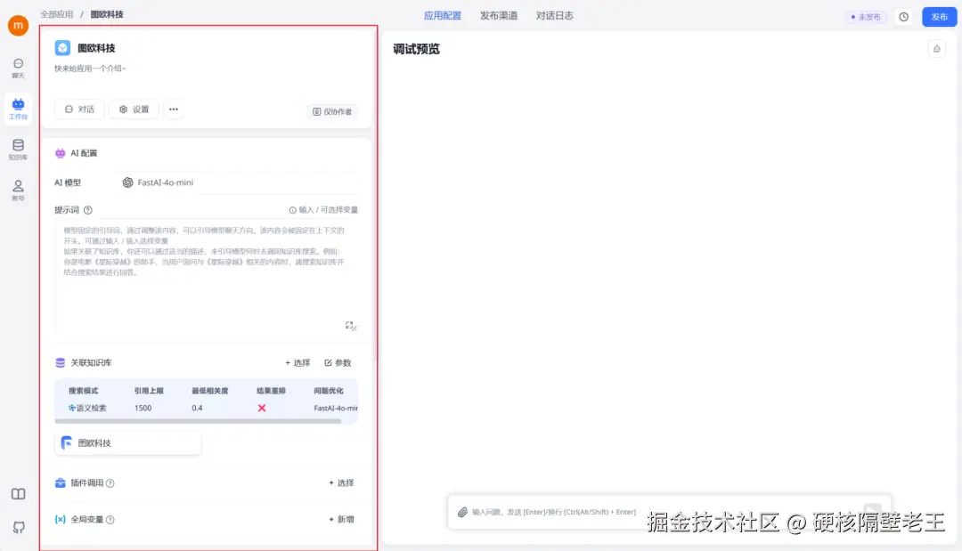Click the 搜索模式 column header
Screen dimensions: 962x551
click(84, 391)
